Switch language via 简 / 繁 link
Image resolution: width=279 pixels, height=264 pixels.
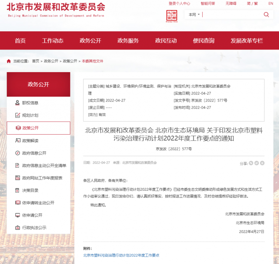pyautogui.click(x=252, y=4)
